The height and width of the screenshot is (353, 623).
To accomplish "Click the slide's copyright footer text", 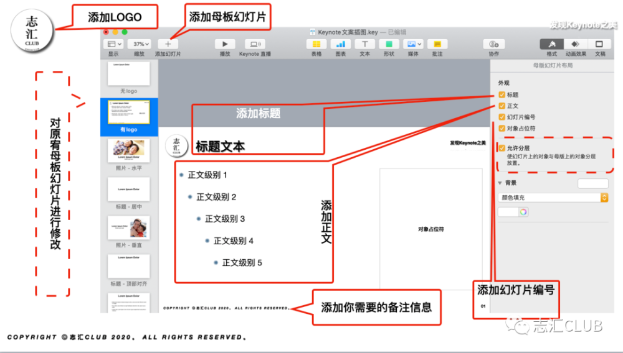I will [x=226, y=308].
